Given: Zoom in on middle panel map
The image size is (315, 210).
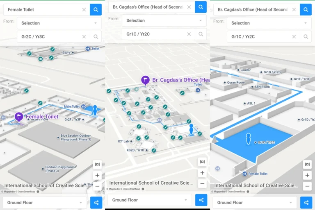Looking at the screenshot, I should (202, 173).
